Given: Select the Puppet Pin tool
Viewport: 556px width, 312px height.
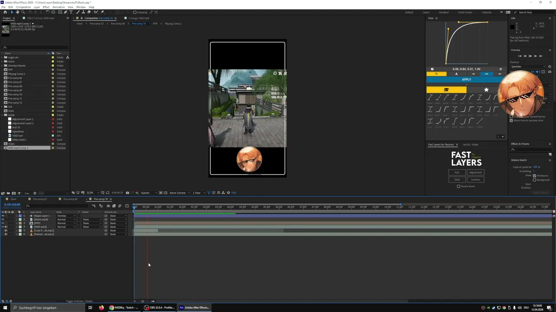Looking at the screenshot, I should (103, 12).
